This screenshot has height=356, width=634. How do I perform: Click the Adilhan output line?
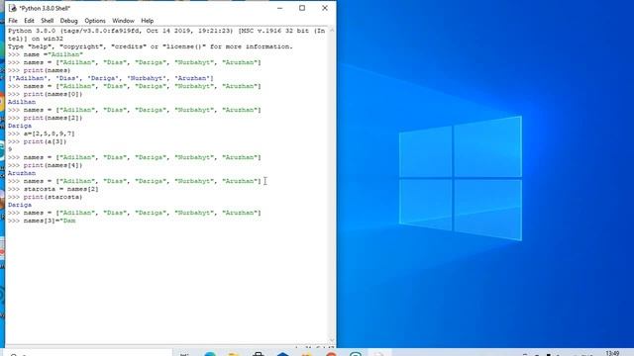click(x=22, y=102)
